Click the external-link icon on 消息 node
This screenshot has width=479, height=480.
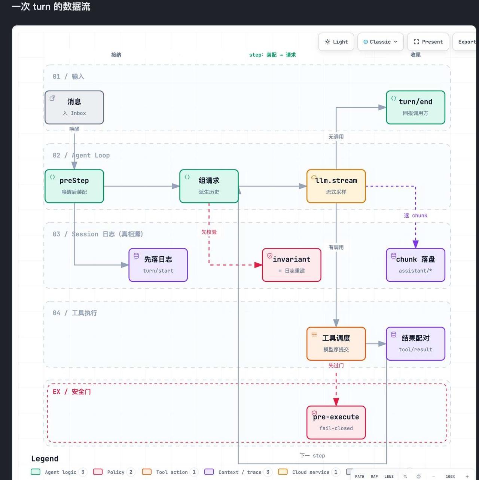52,98
